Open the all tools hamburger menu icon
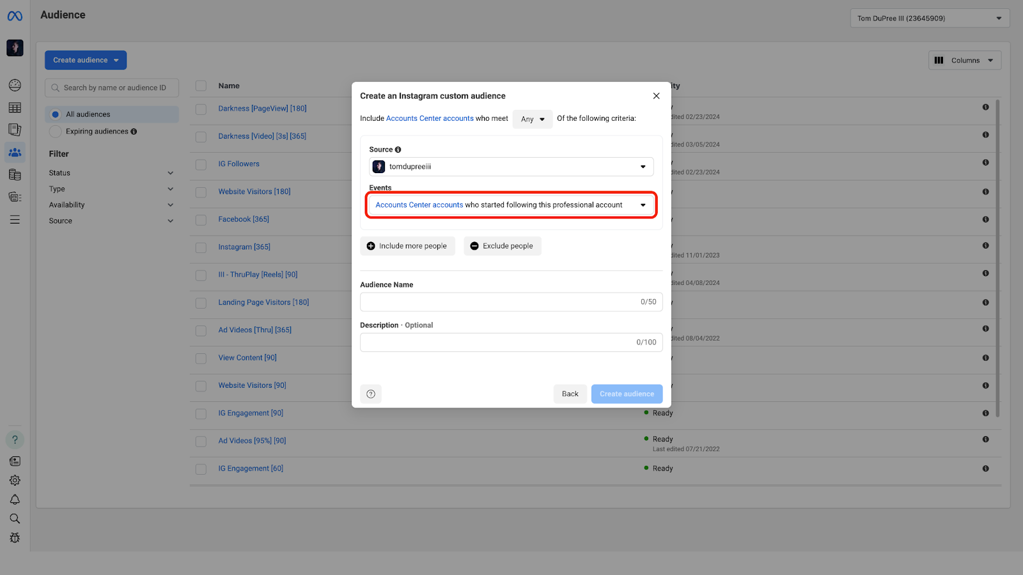Screen dimensions: 1023x575 pos(15,219)
